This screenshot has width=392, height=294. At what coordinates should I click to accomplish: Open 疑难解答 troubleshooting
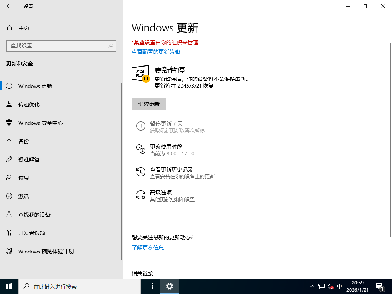coord(29,160)
